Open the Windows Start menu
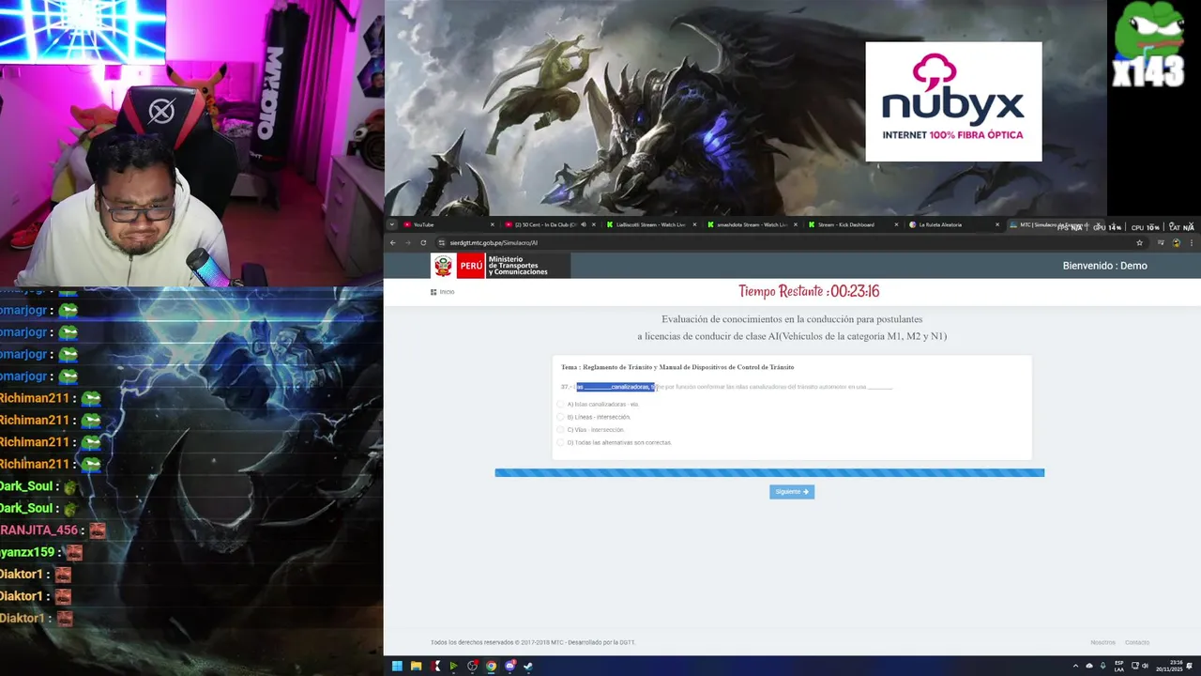The height and width of the screenshot is (676, 1201). (397, 666)
